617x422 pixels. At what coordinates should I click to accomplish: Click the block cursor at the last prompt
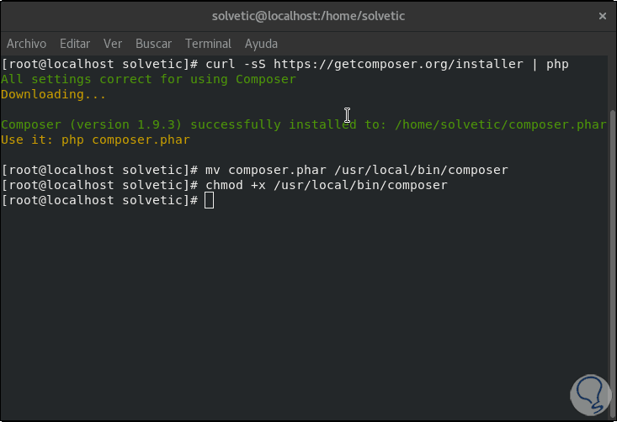click(210, 200)
